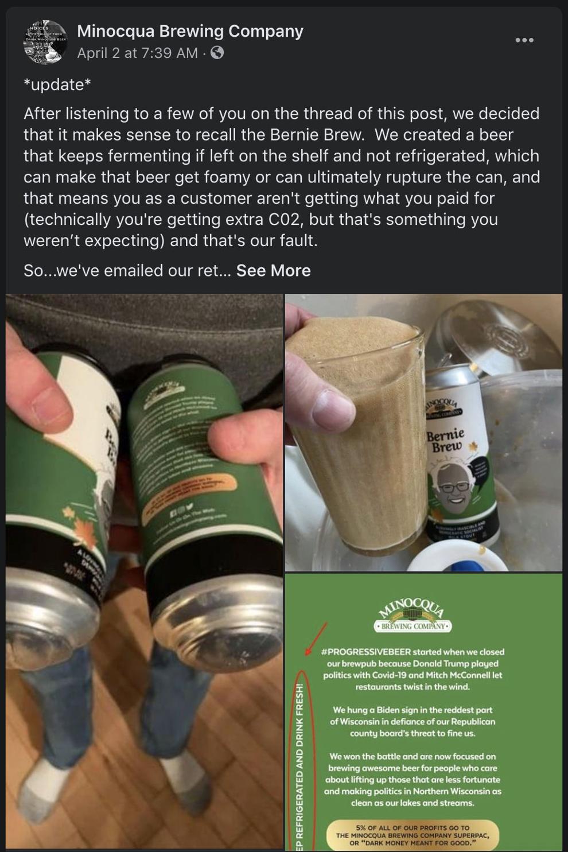This screenshot has width=568, height=852.
Task: Expand the post with See More
Action: click(273, 270)
